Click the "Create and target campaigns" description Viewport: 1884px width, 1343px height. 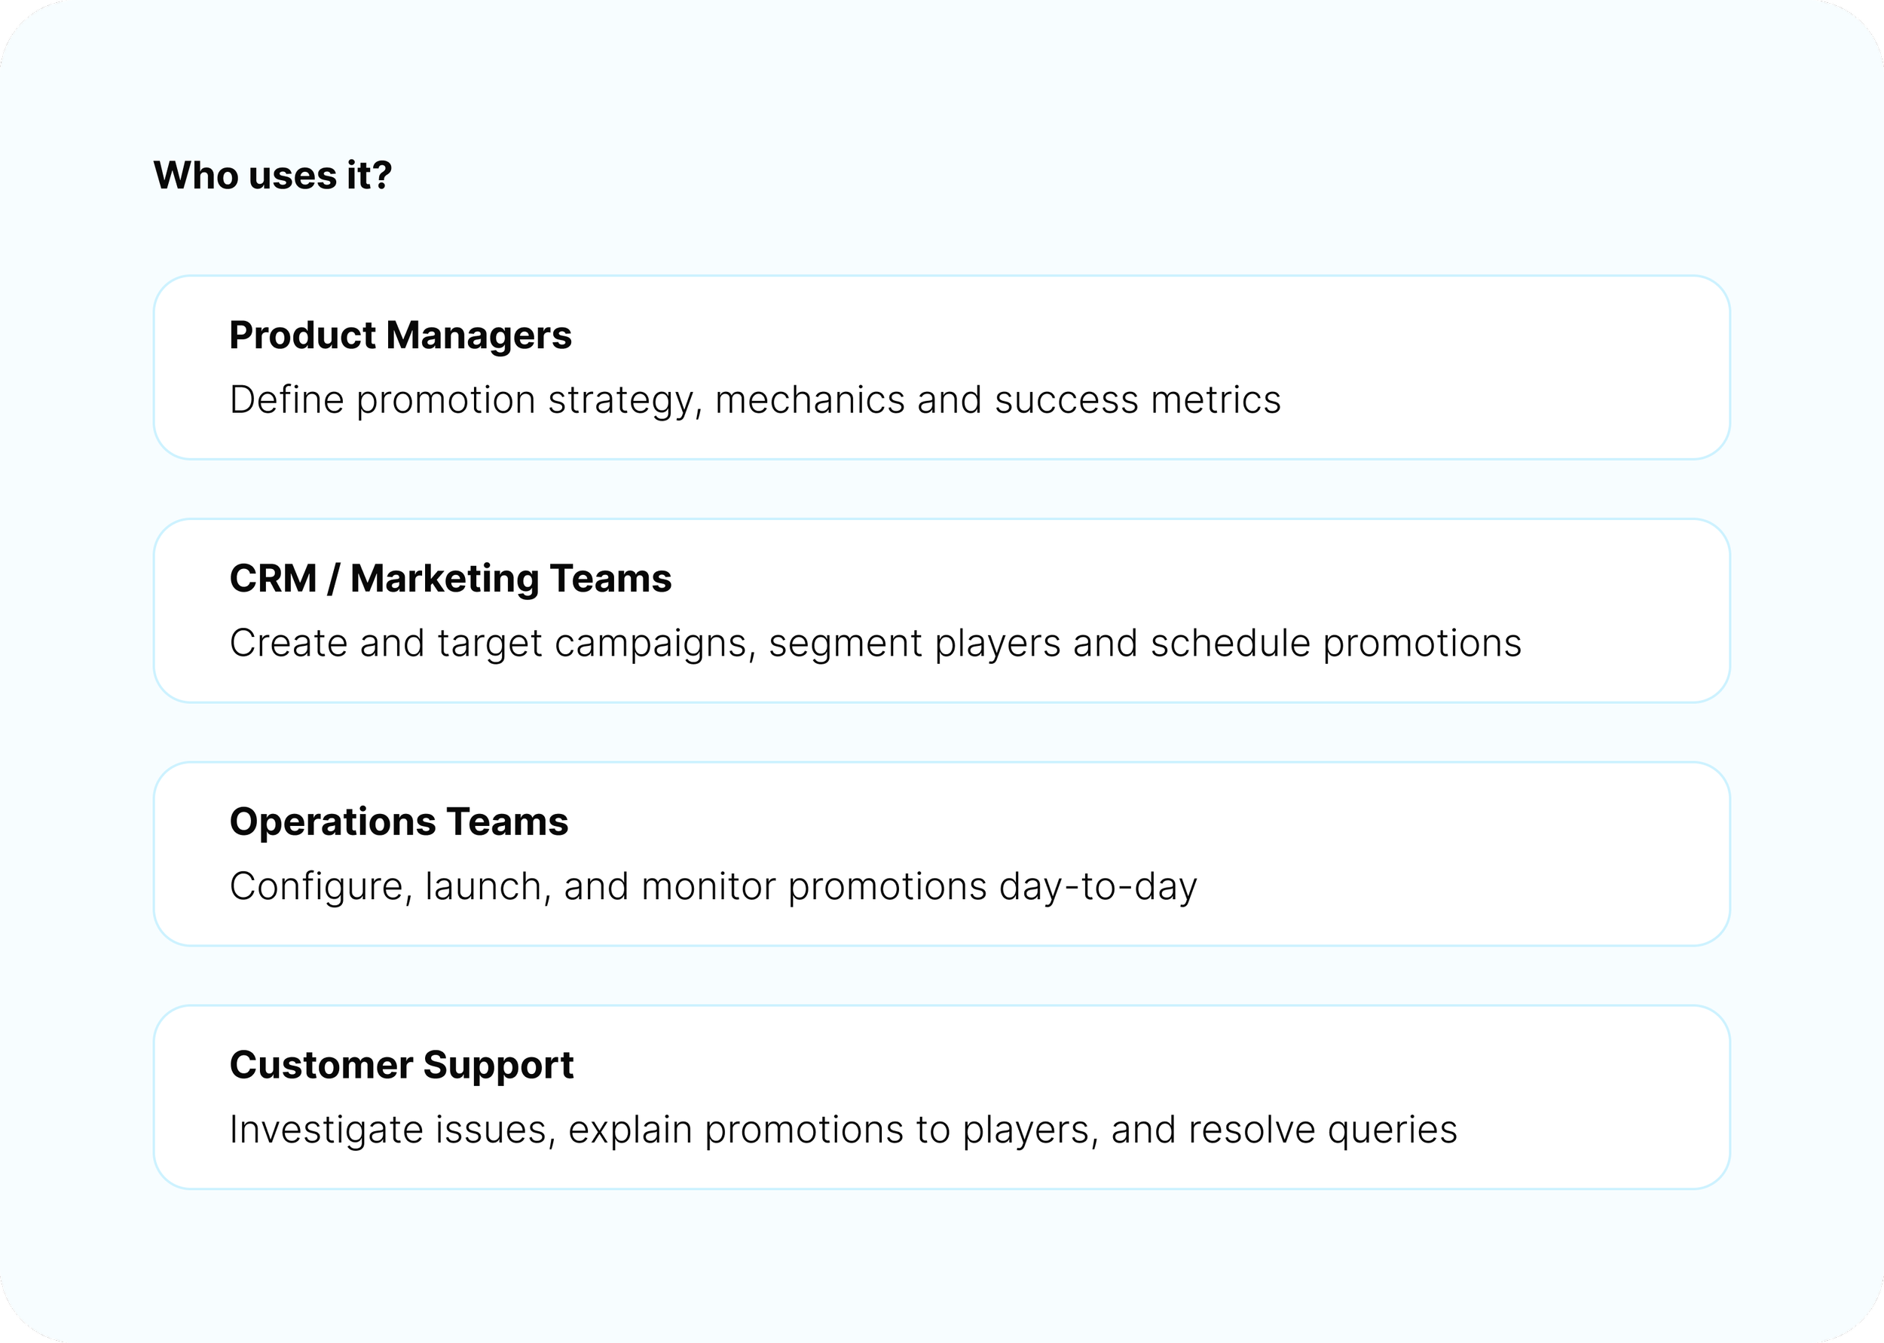(x=492, y=644)
